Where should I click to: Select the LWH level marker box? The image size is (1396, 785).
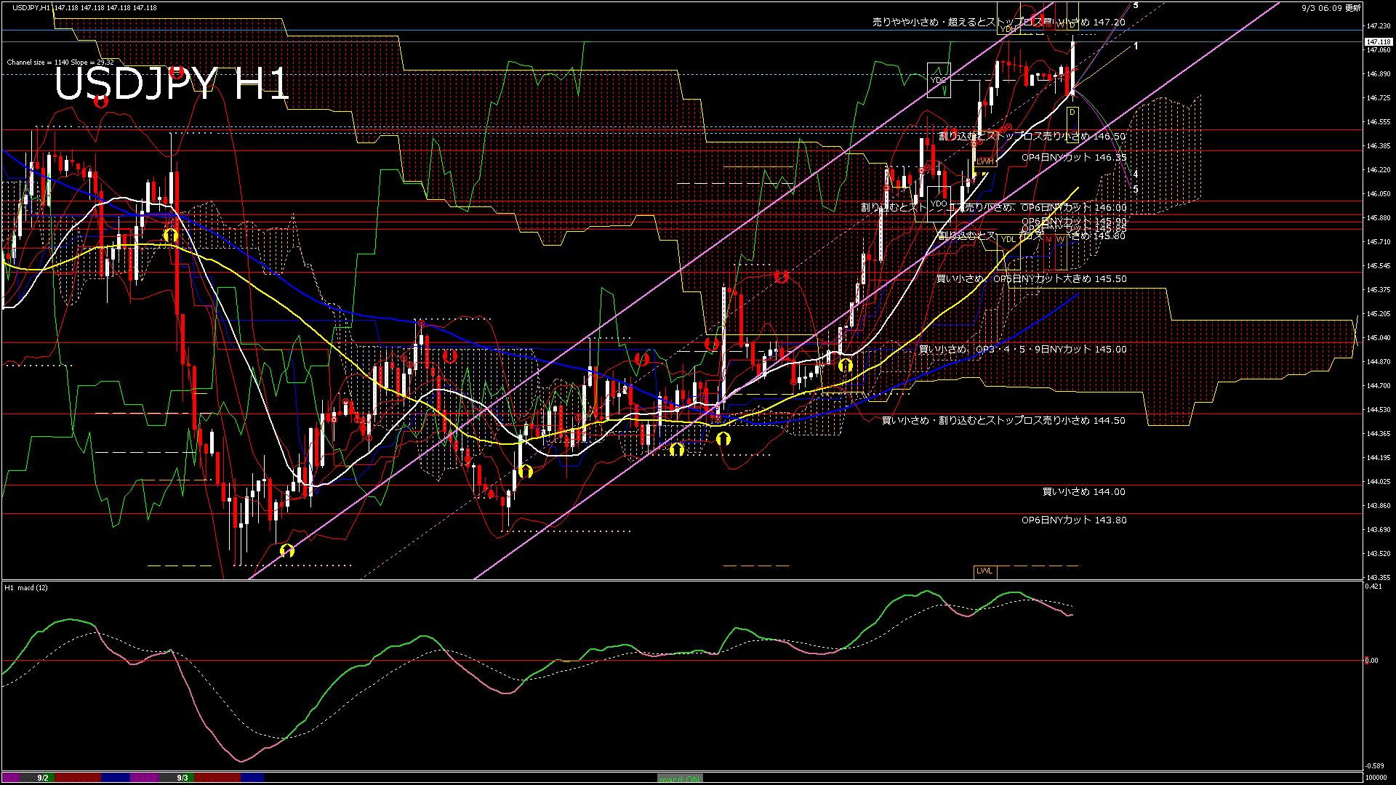(x=984, y=161)
